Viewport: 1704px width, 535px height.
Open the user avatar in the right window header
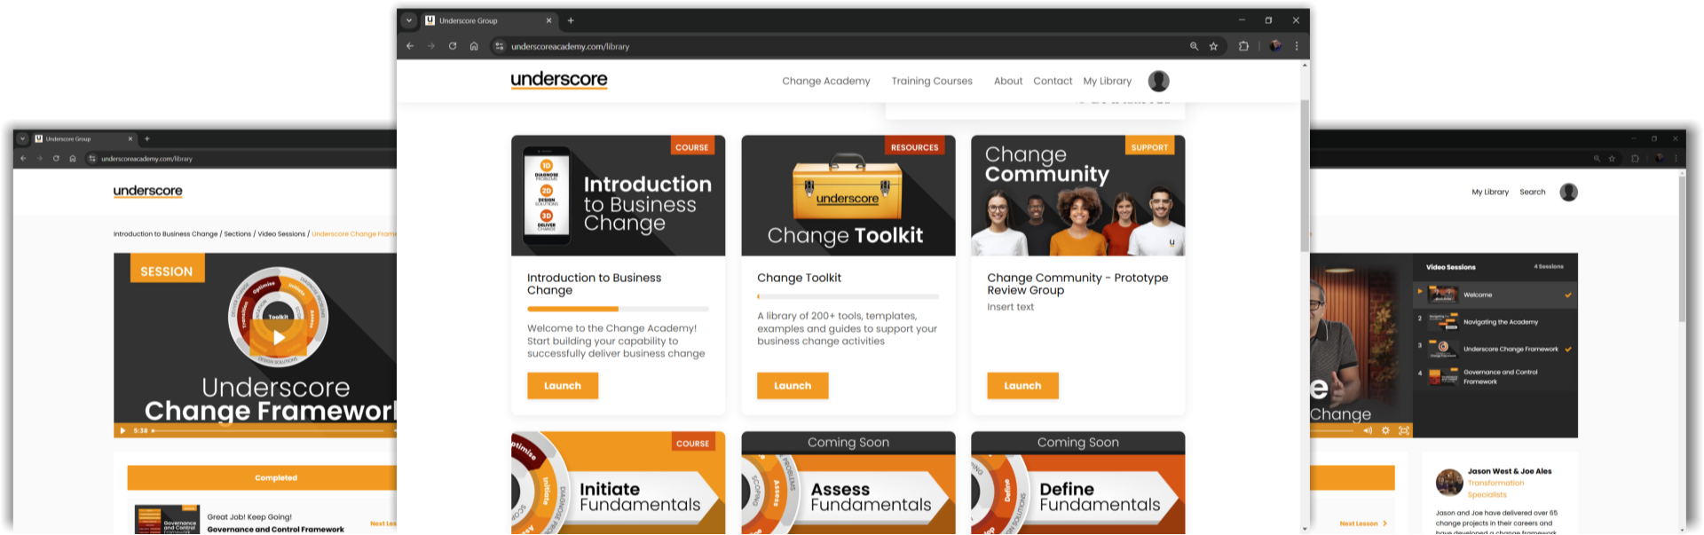1568,193
